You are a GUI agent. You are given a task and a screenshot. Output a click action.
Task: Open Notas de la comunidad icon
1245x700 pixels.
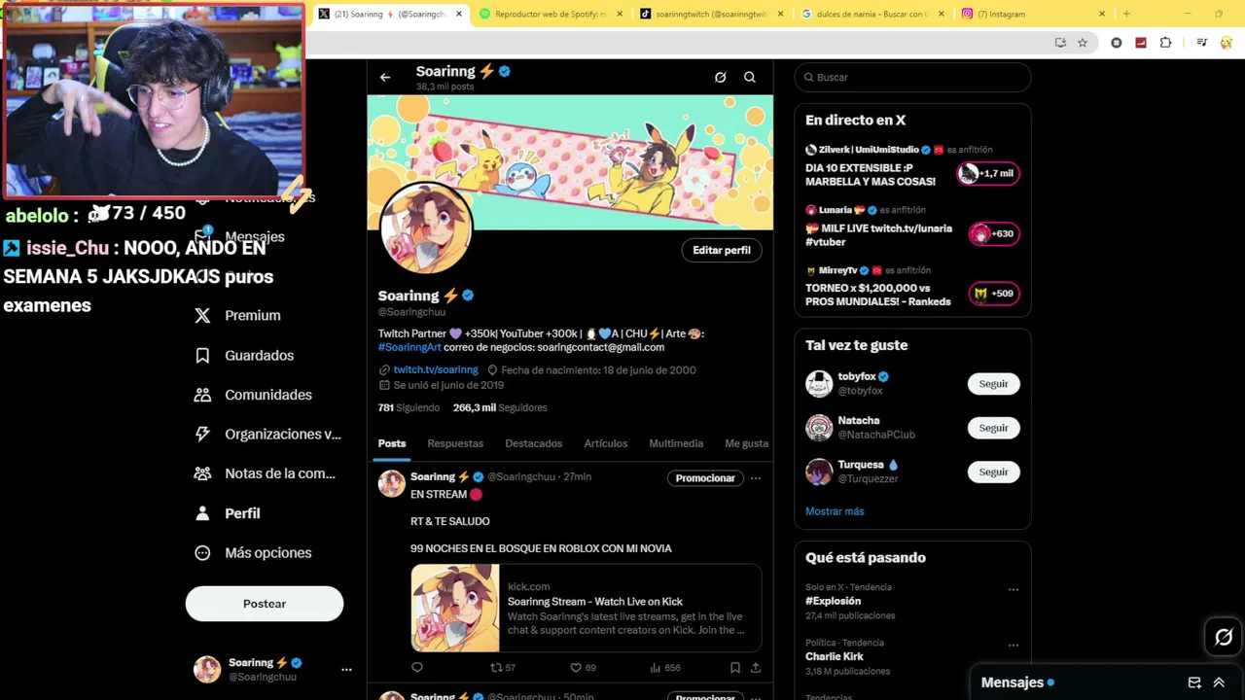[x=202, y=473]
